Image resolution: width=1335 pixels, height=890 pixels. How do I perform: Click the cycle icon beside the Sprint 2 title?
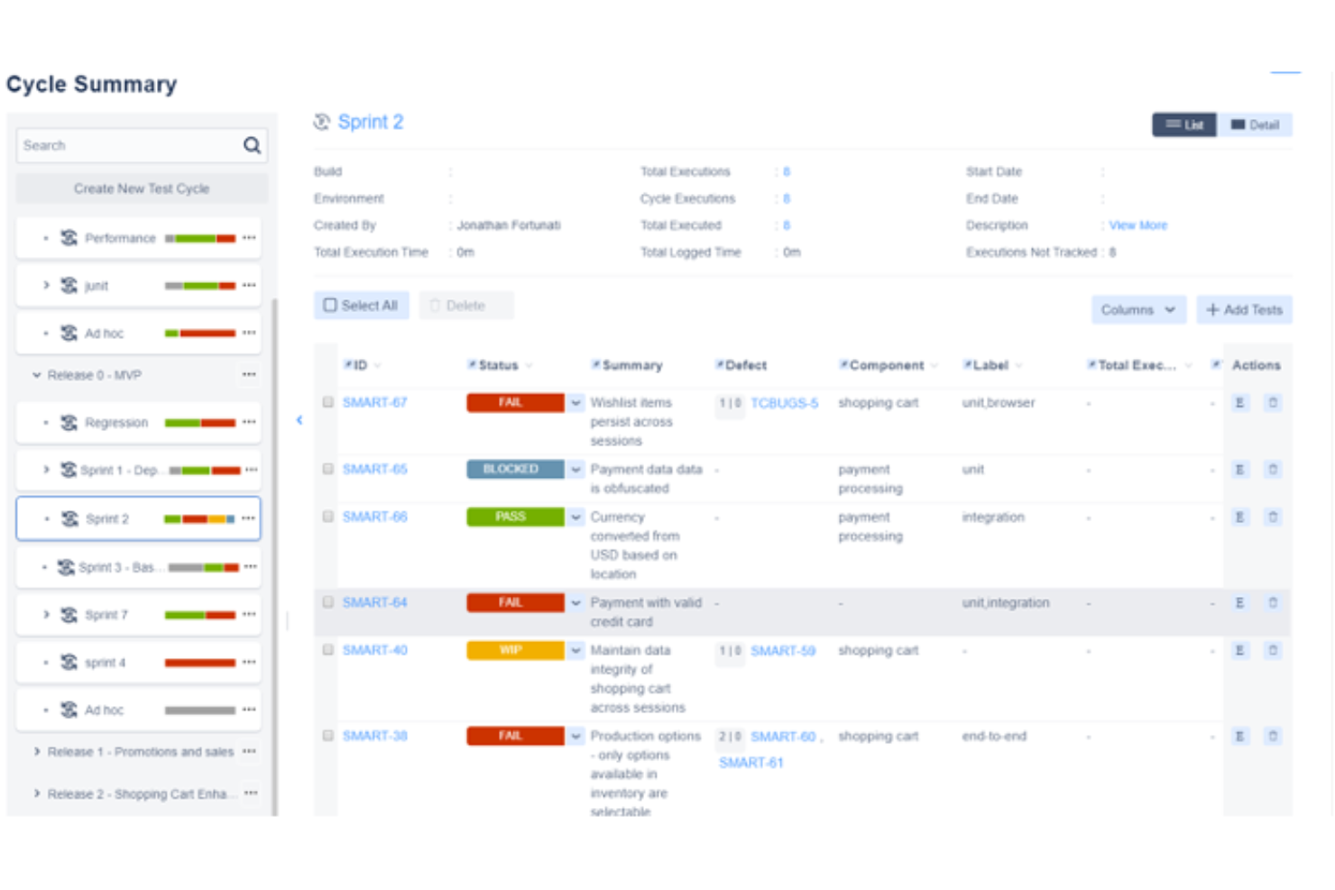tap(321, 121)
